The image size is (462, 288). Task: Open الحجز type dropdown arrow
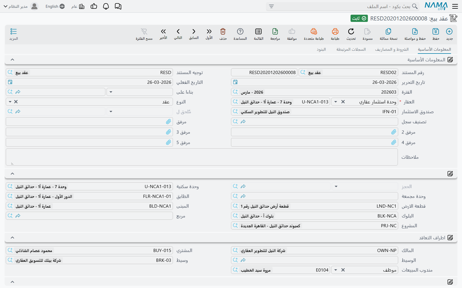pos(336,187)
